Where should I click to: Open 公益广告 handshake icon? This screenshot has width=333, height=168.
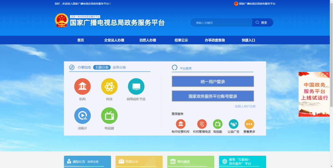233,124
